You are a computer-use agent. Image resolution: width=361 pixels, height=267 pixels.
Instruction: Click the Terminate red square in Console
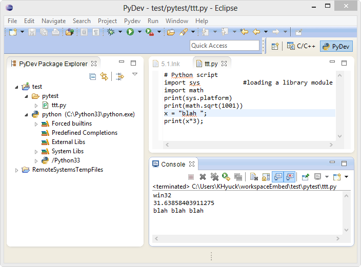coord(191,177)
